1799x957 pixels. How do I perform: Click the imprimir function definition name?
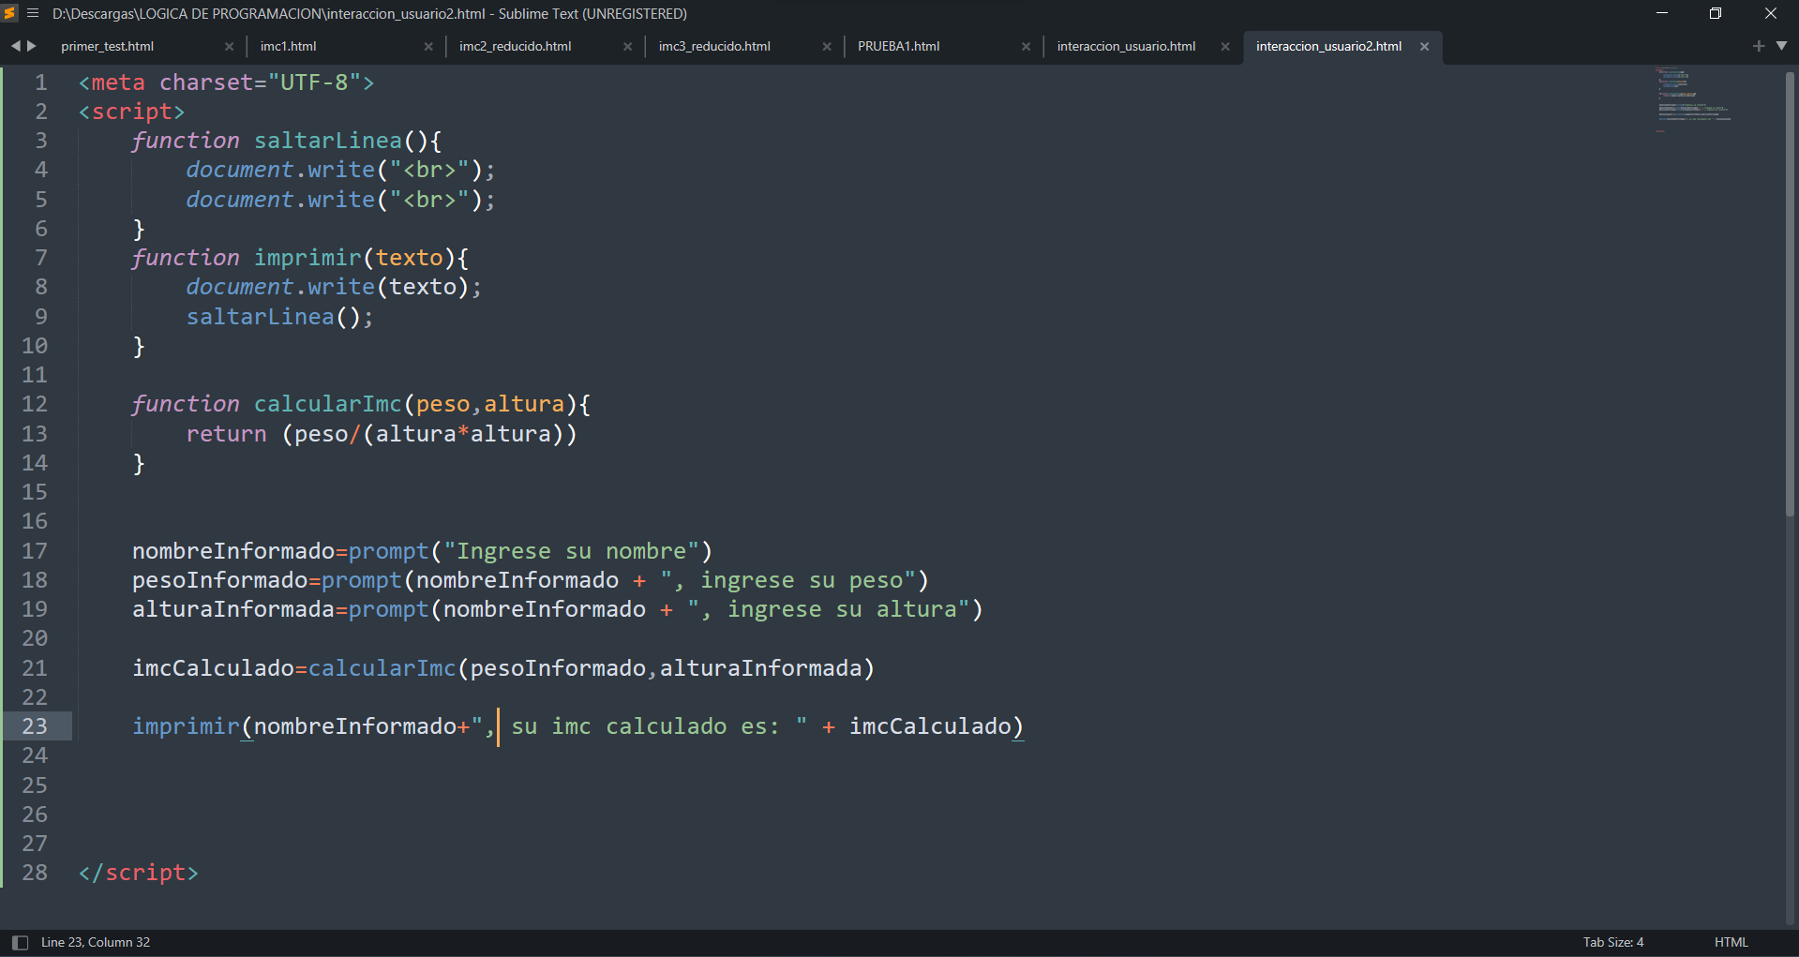(307, 258)
